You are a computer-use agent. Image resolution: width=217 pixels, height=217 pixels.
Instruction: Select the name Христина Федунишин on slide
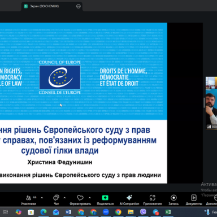coord(60,162)
